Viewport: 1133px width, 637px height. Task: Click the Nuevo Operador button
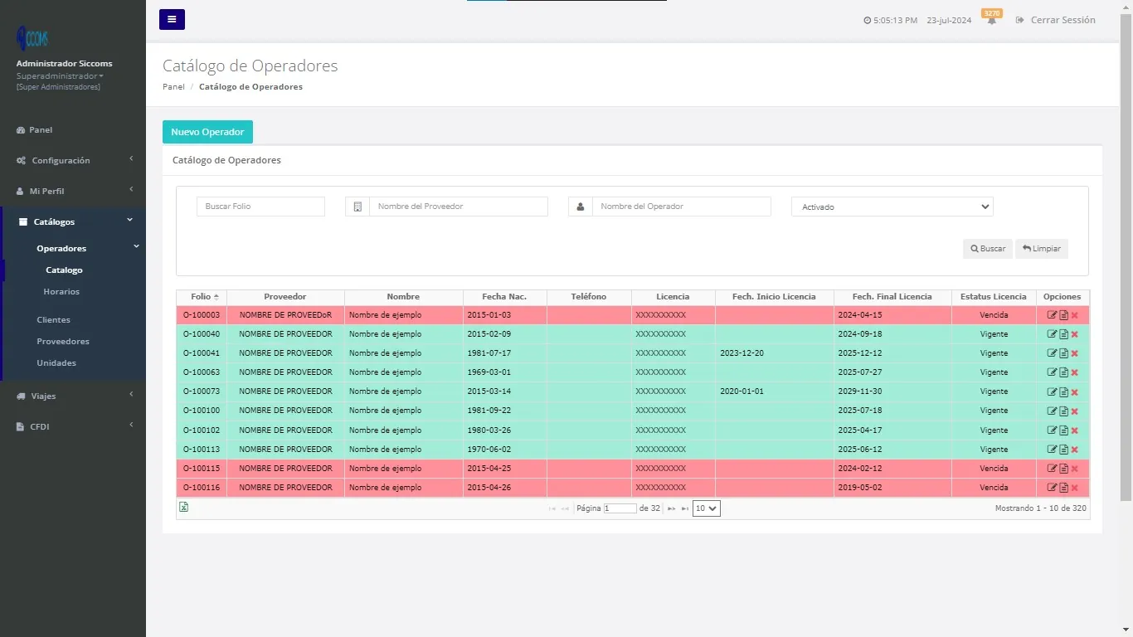tap(207, 131)
